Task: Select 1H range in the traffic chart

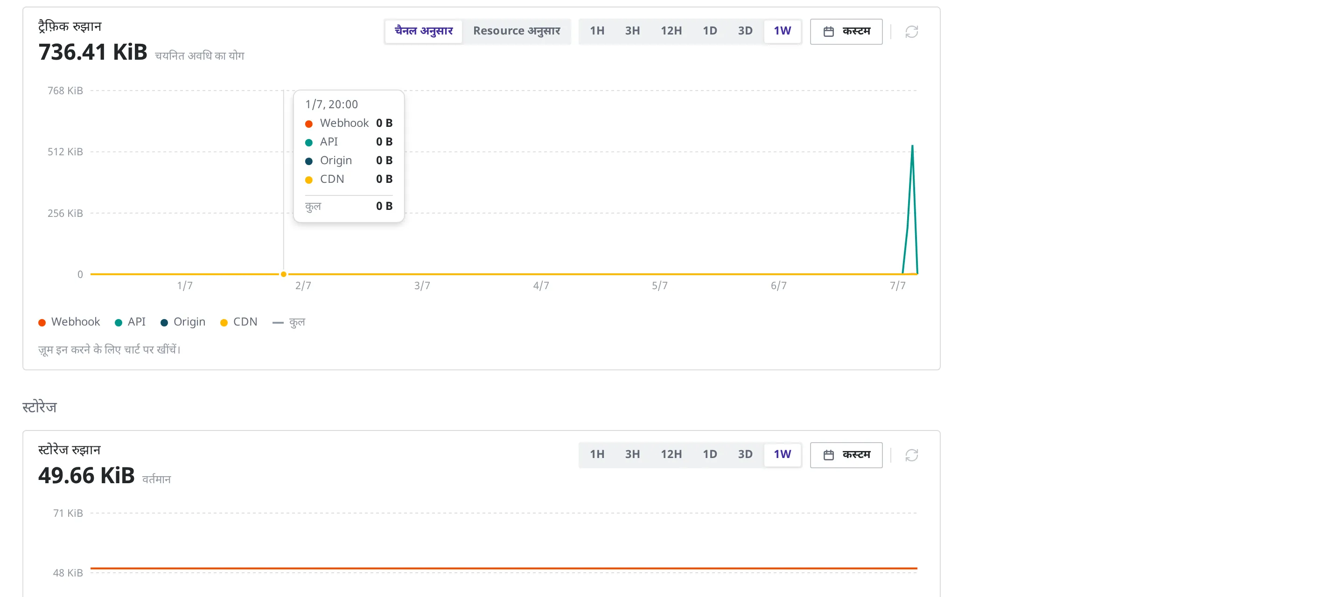Action: [x=597, y=31]
